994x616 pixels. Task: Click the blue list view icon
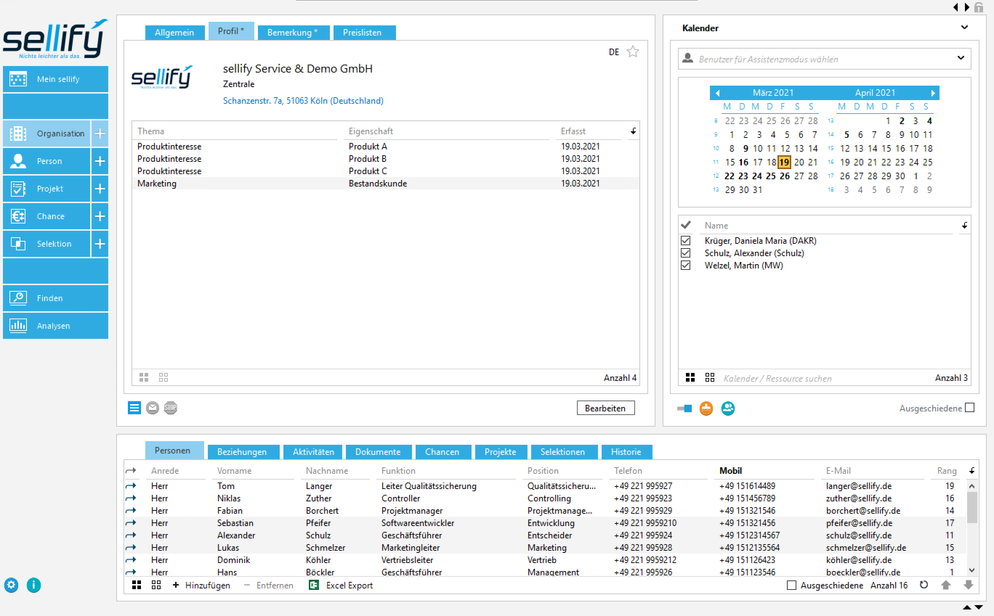click(x=134, y=408)
